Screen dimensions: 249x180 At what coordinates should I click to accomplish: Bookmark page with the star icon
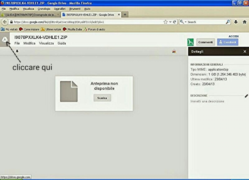coord(165,22)
